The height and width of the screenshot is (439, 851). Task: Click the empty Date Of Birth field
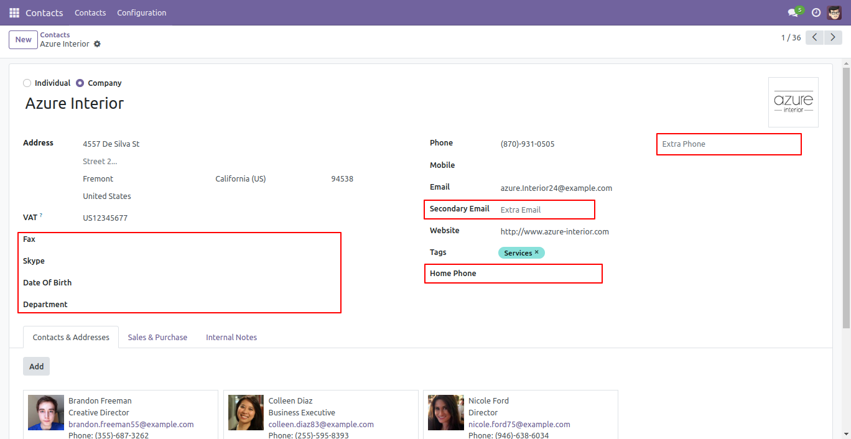coord(212,283)
